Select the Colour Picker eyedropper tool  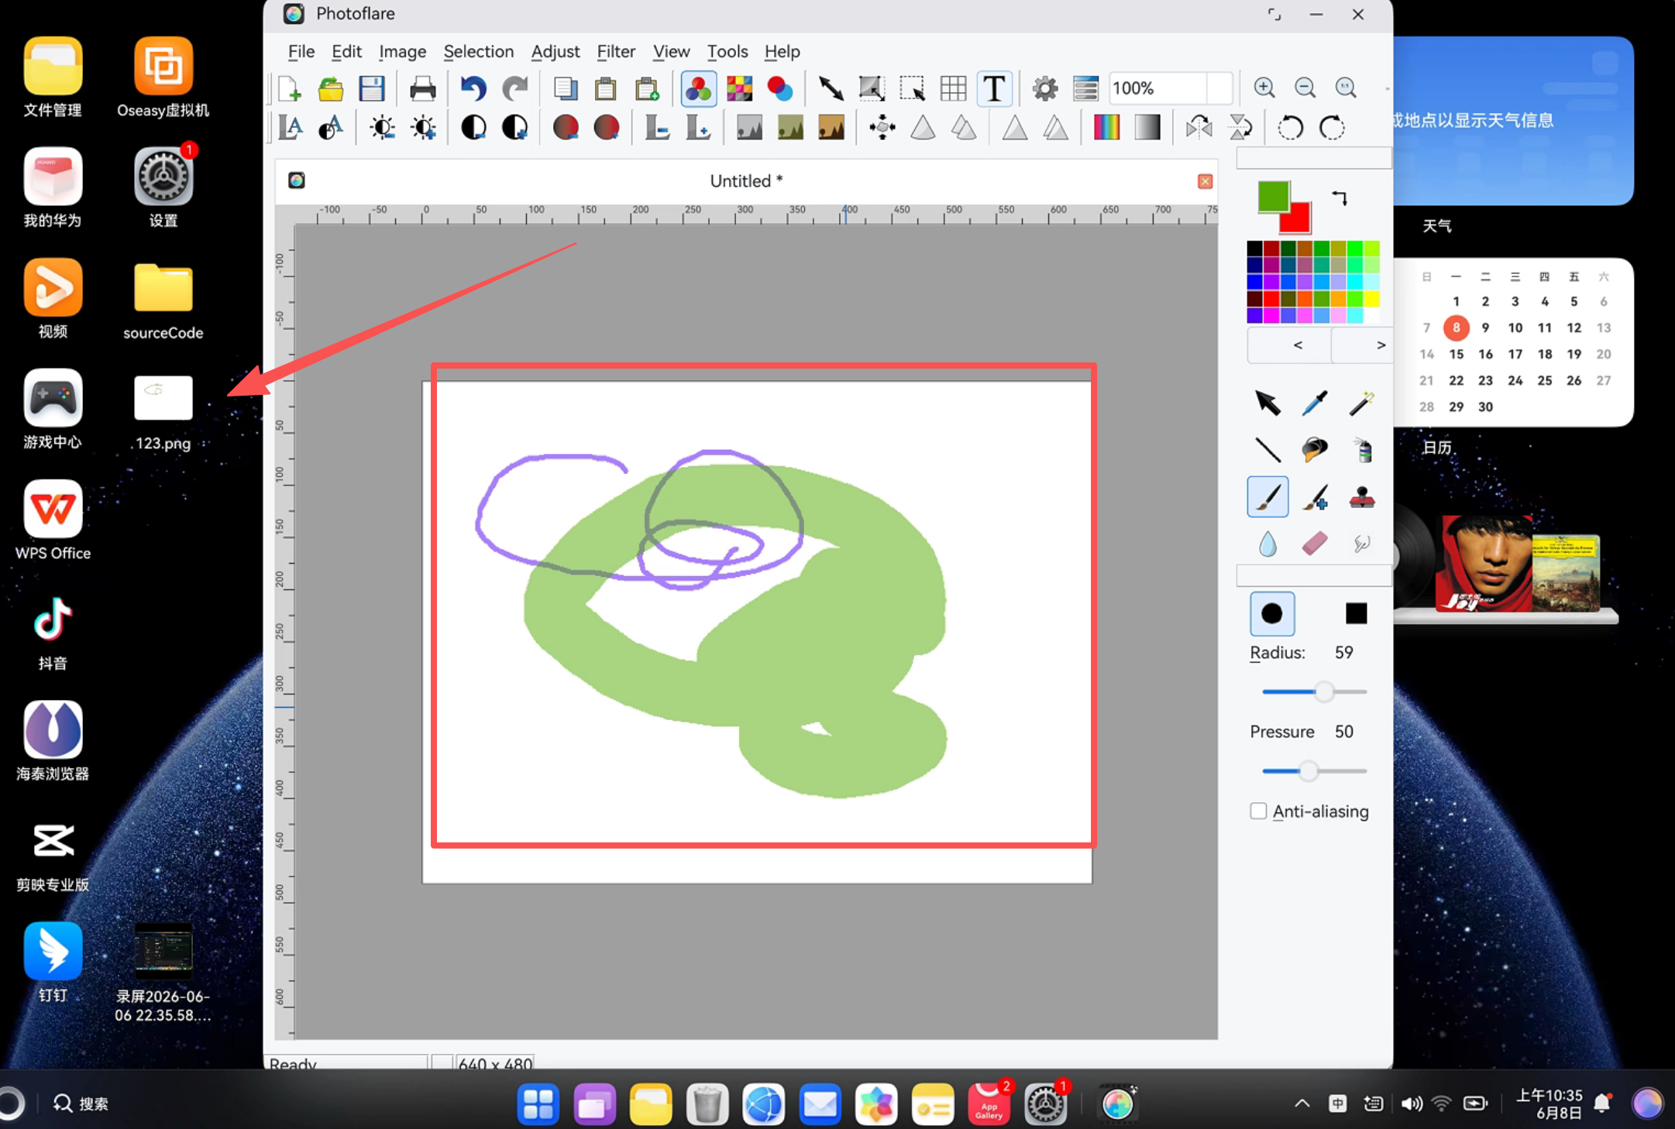point(1315,403)
